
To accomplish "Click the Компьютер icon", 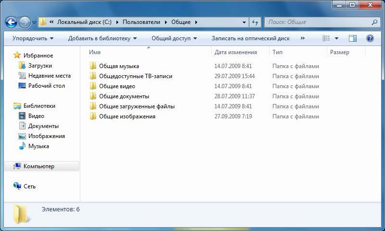I will [17, 166].
